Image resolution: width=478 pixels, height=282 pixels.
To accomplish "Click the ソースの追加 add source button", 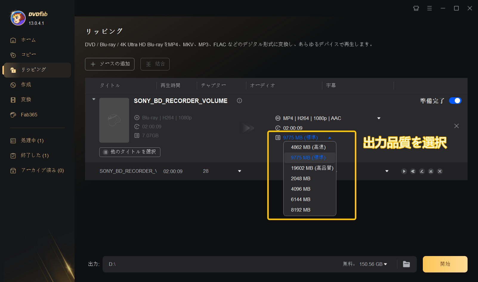I will [110, 64].
